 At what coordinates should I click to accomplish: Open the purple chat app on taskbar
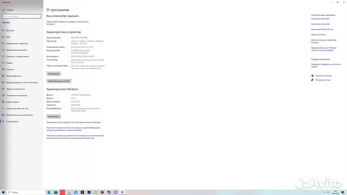tap(116, 192)
